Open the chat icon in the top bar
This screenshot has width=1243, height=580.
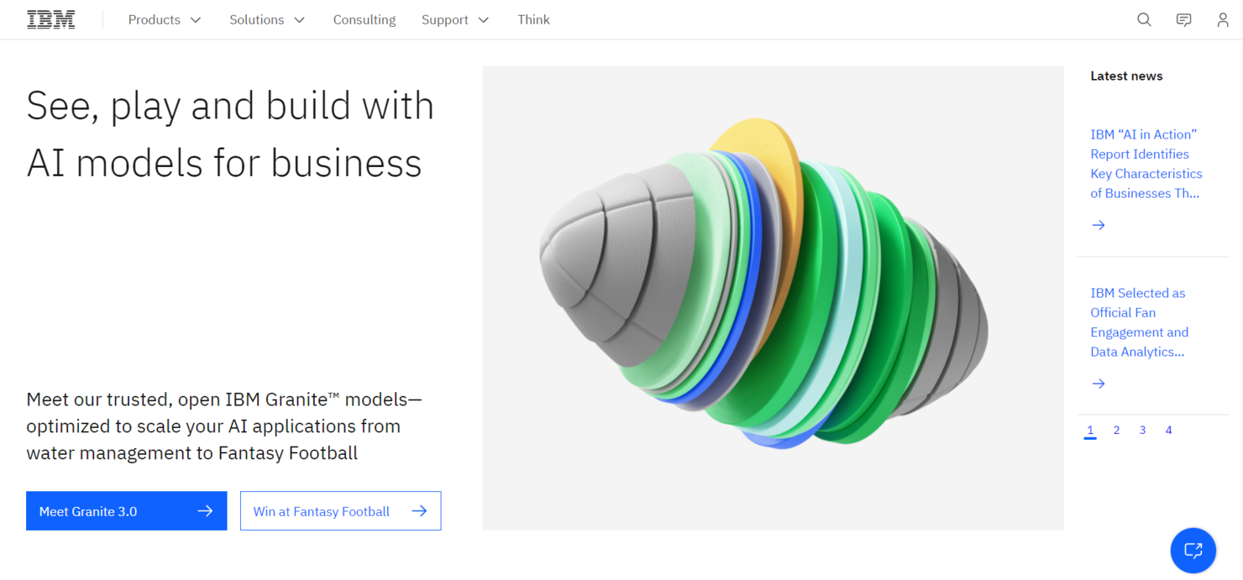point(1183,19)
